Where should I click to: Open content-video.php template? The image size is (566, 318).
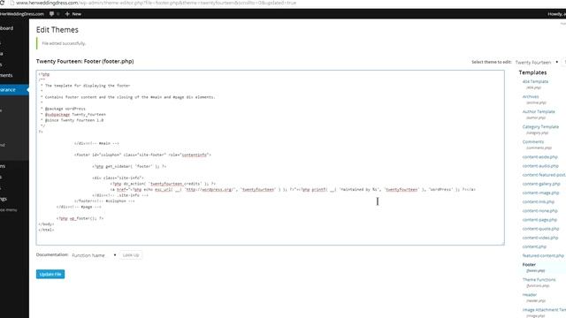(x=540, y=238)
